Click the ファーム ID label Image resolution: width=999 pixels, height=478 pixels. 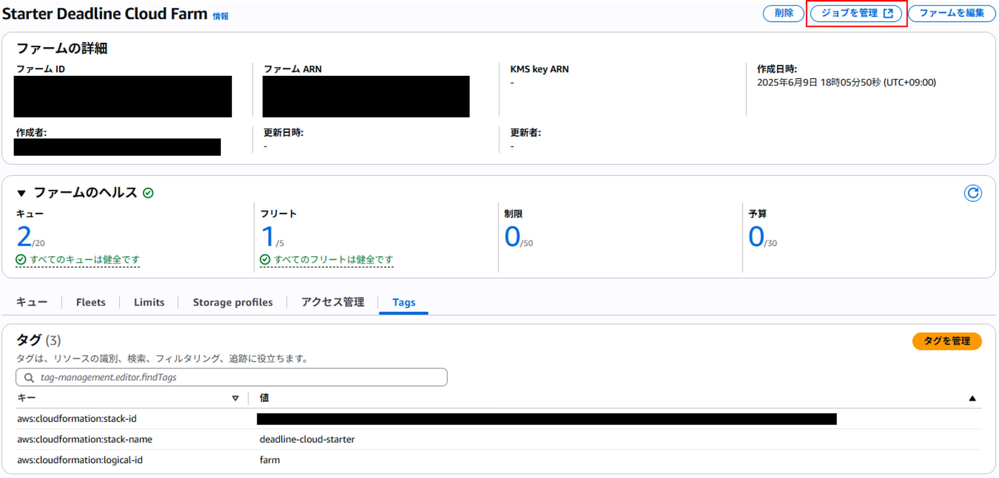tap(41, 69)
